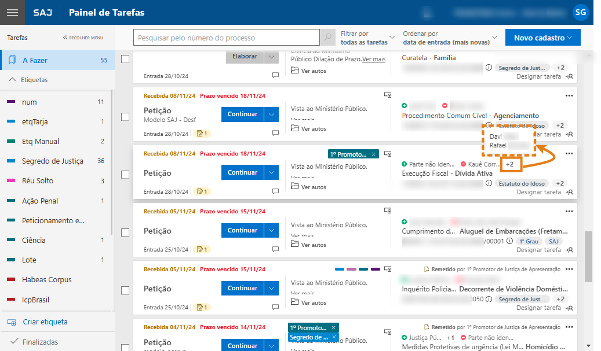
Task: Select checkbox for Procedimento Comum Cível task
Action: (x=125, y=116)
